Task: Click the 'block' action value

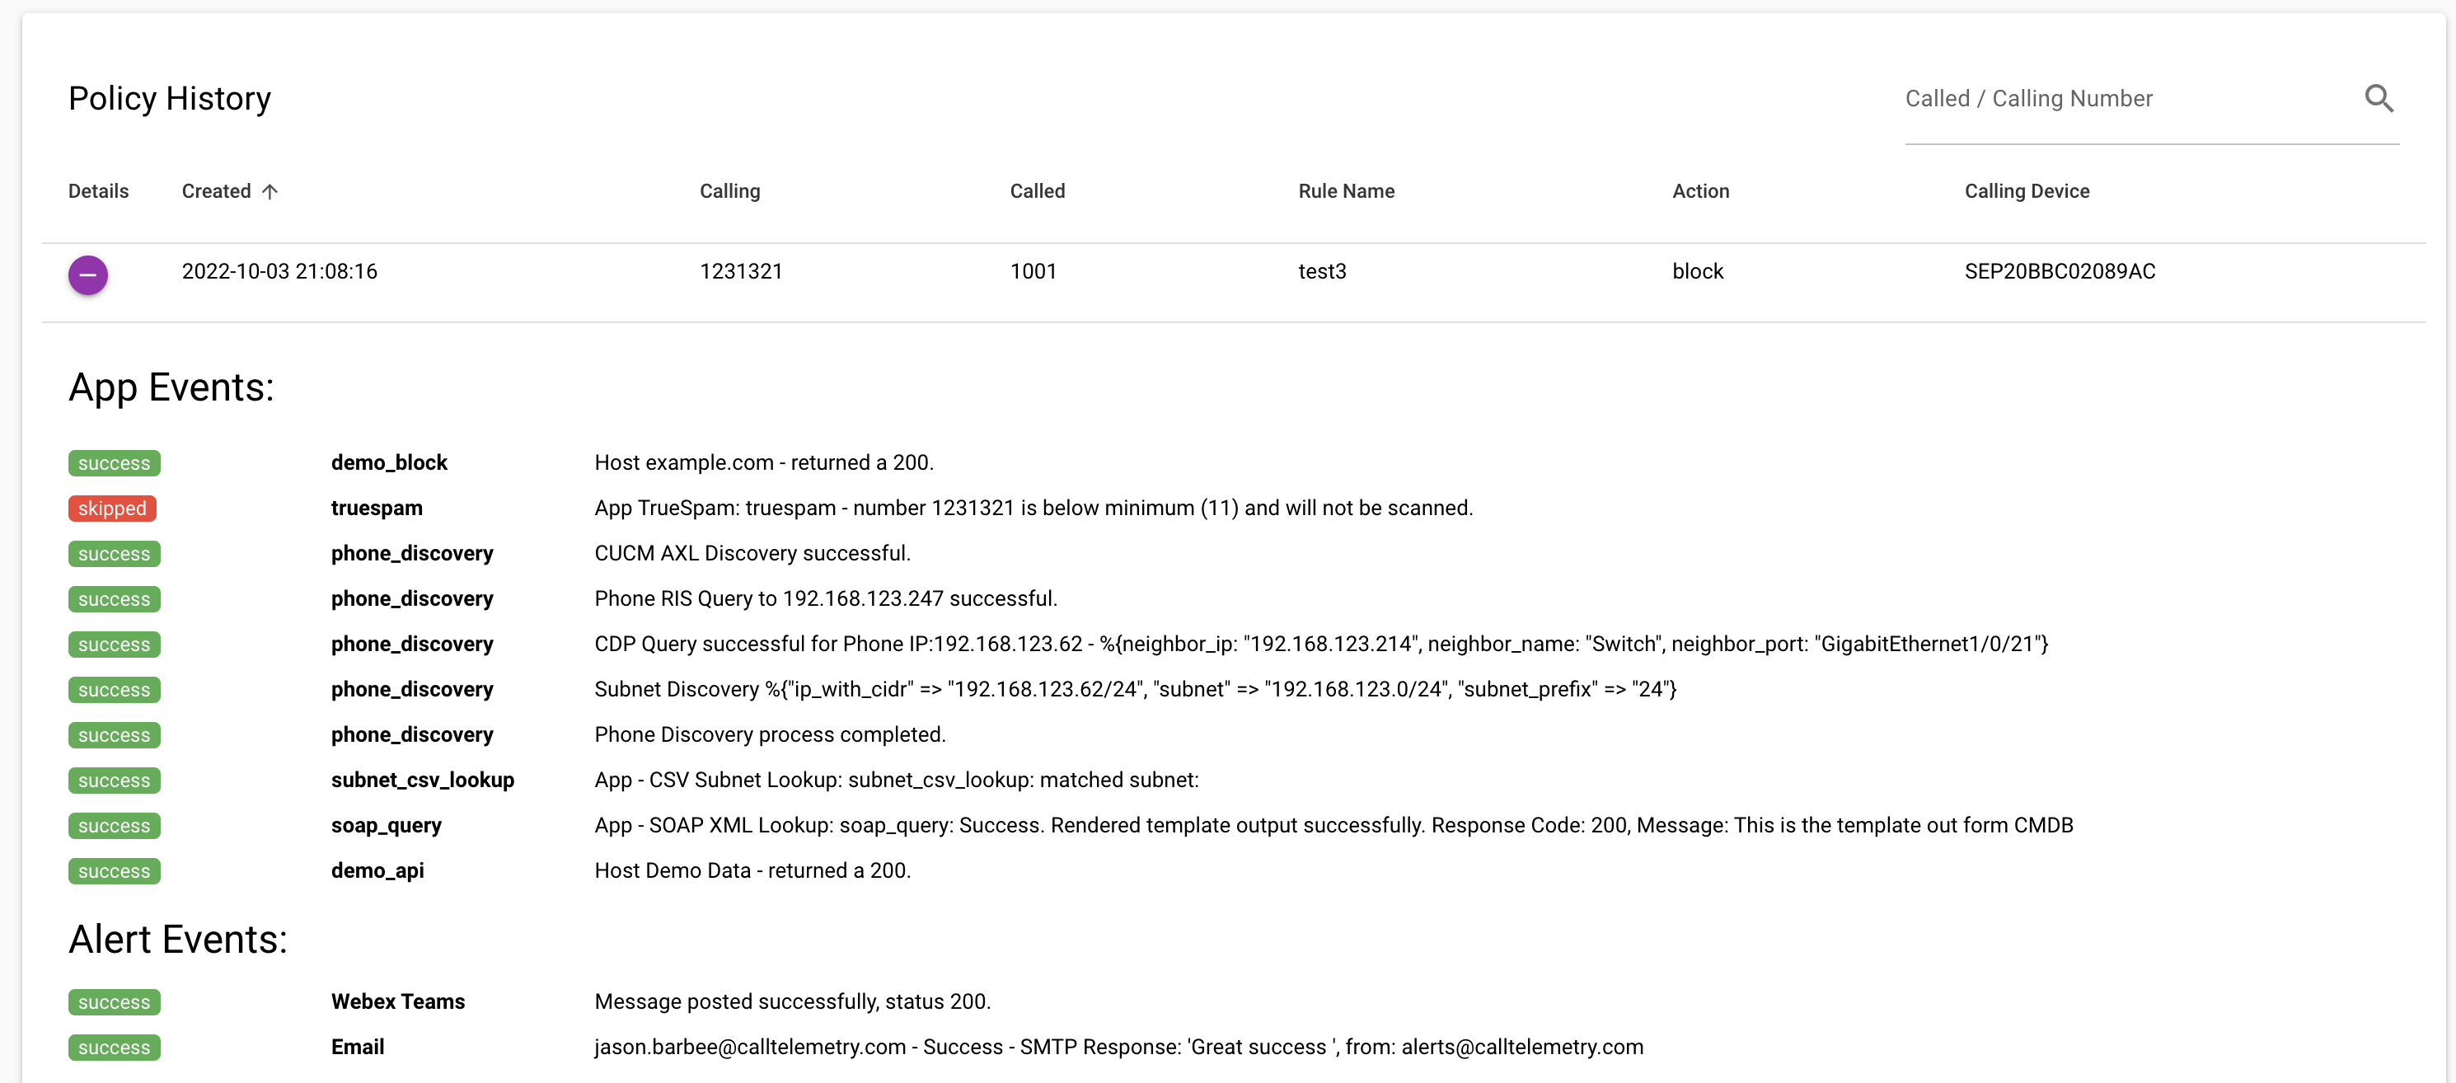Action: point(1698,270)
